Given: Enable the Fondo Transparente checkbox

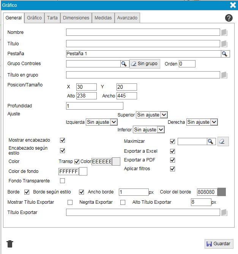Looking at the screenshot, I should pos(63,181).
